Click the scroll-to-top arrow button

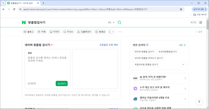pos(199,102)
